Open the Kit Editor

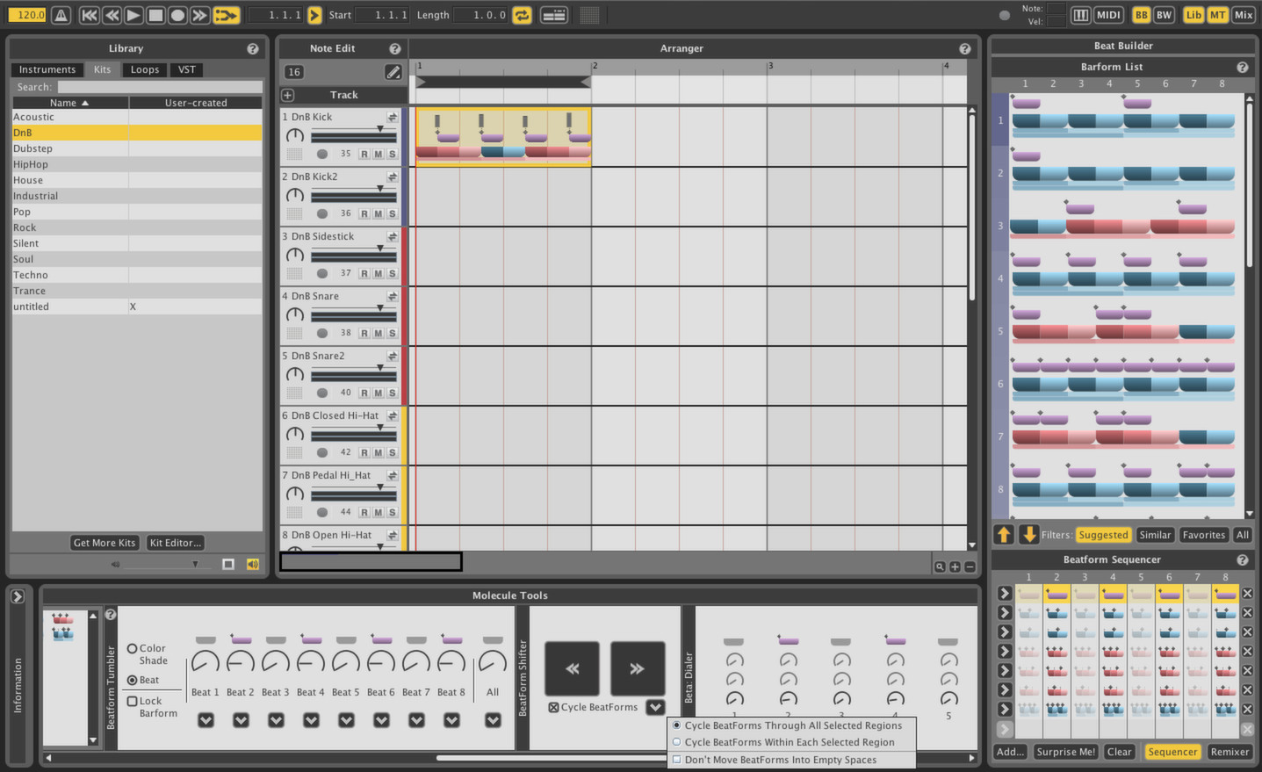tap(175, 543)
